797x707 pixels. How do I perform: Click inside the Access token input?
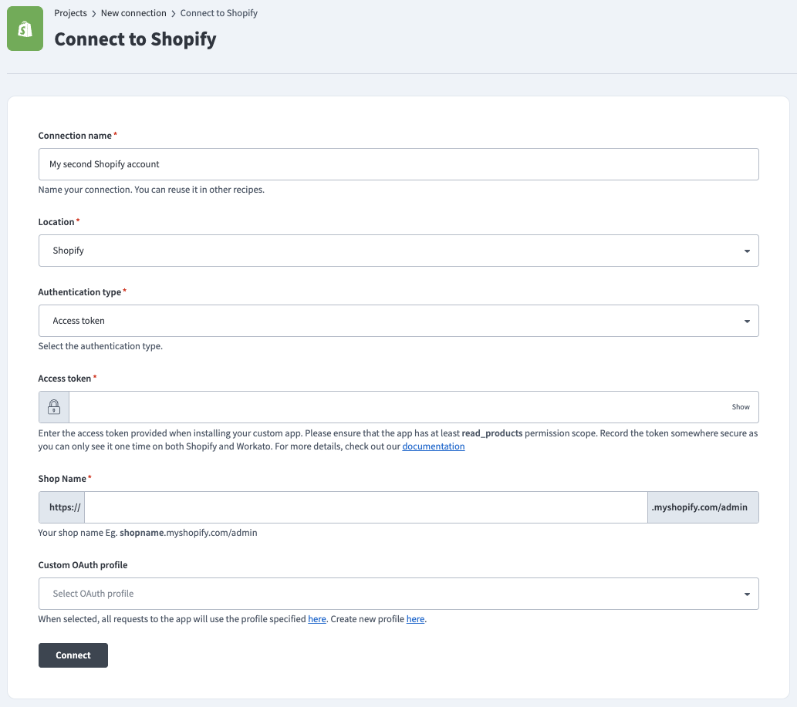(386, 406)
